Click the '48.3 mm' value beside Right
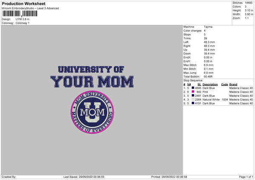The height and width of the screenshot is (180, 255). coord(209,46)
